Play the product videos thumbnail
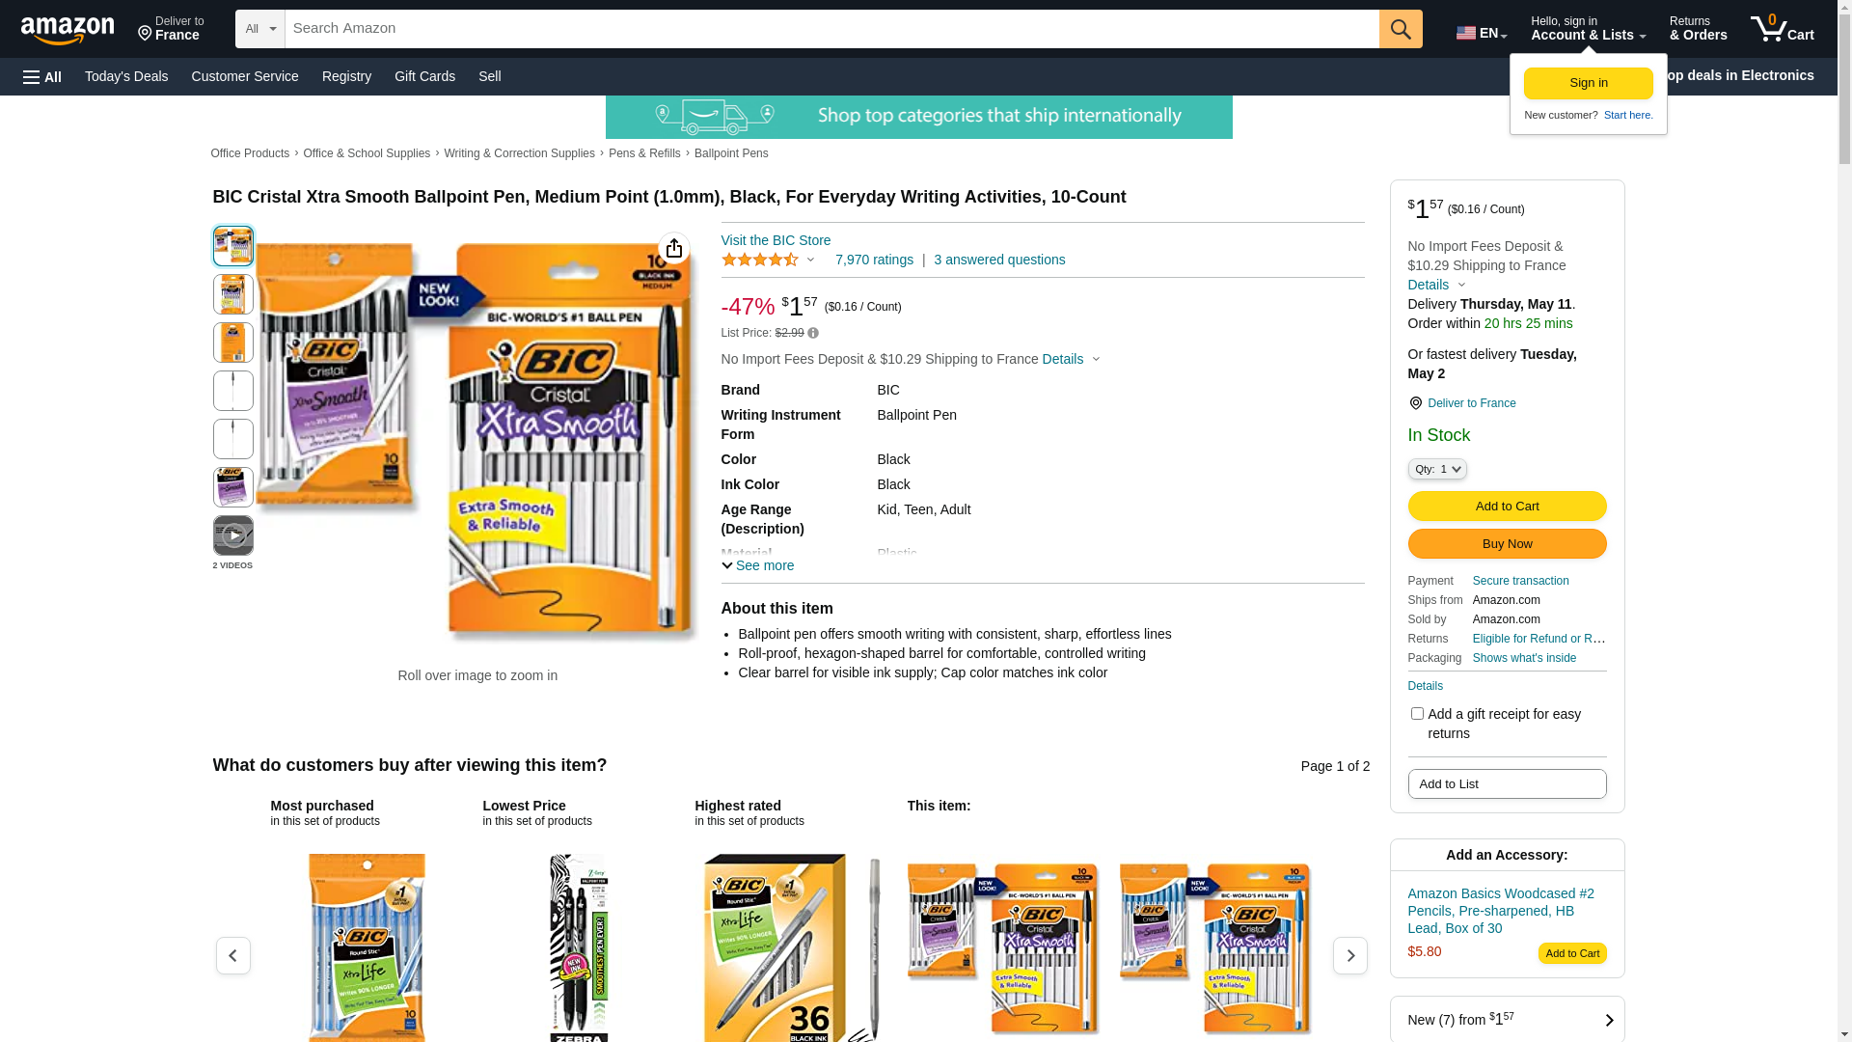Viewport: 1852px width, 1042px height. [232, 535]
